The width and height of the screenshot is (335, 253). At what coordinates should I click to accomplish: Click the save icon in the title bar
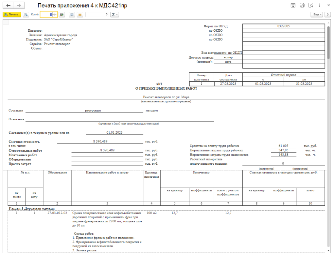tap(293, 6)
